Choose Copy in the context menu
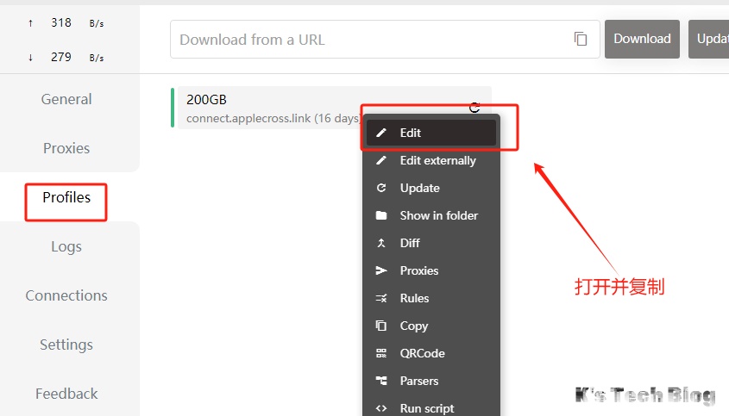Viewport: 729px width, 416px height. pyautogui.click(x=414, y=326)
